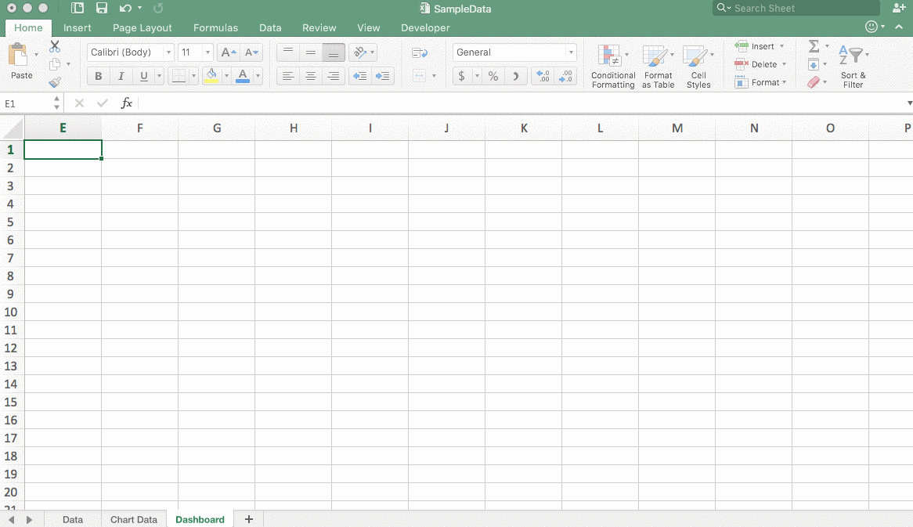This screenshot has height=527, width=913.
Task: Click the AutoSum icon
Action: (813, 46)
